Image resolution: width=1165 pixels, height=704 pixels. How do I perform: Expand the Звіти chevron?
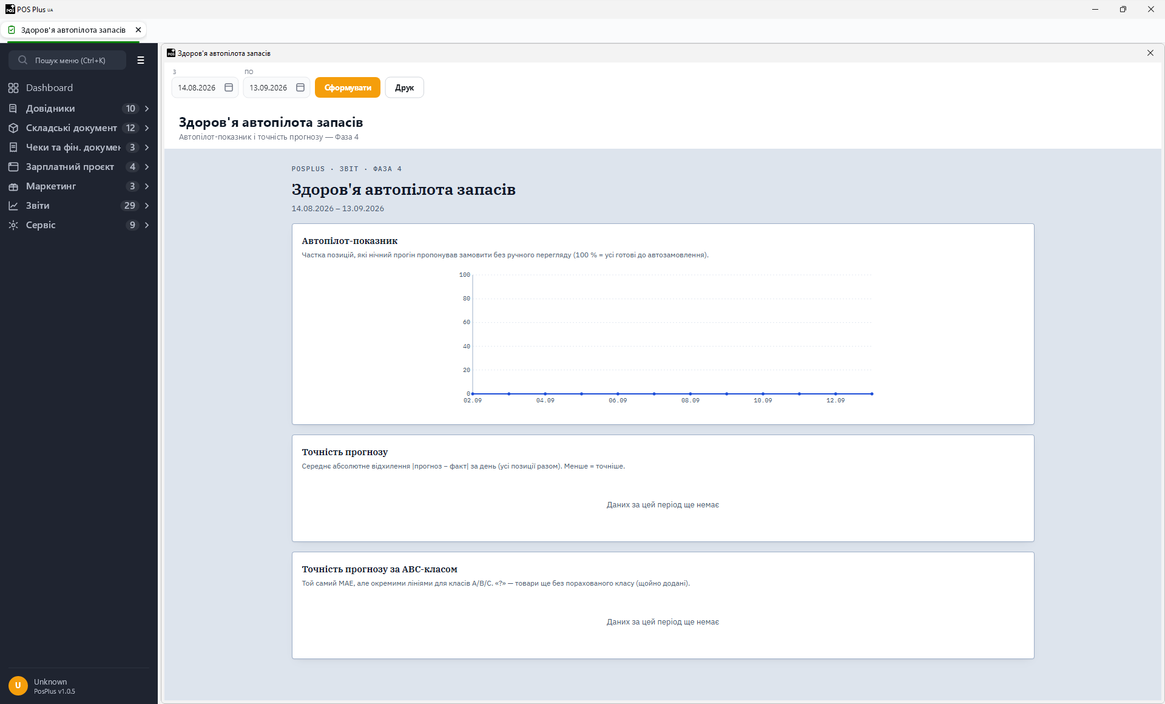pyautogui.click(x=147, y=206)
